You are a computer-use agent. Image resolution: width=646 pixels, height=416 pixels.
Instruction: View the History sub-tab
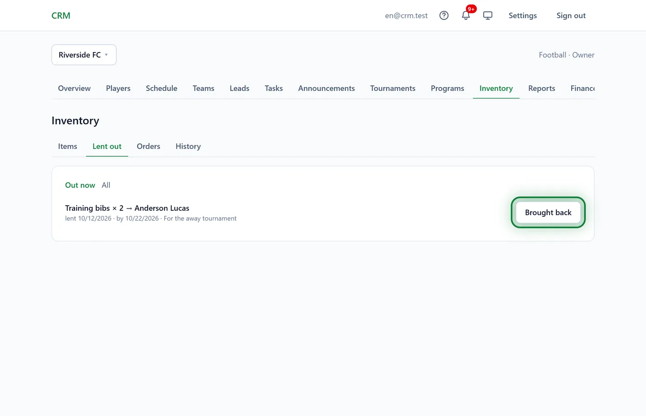pyautogui.click(x=188, y=146)
